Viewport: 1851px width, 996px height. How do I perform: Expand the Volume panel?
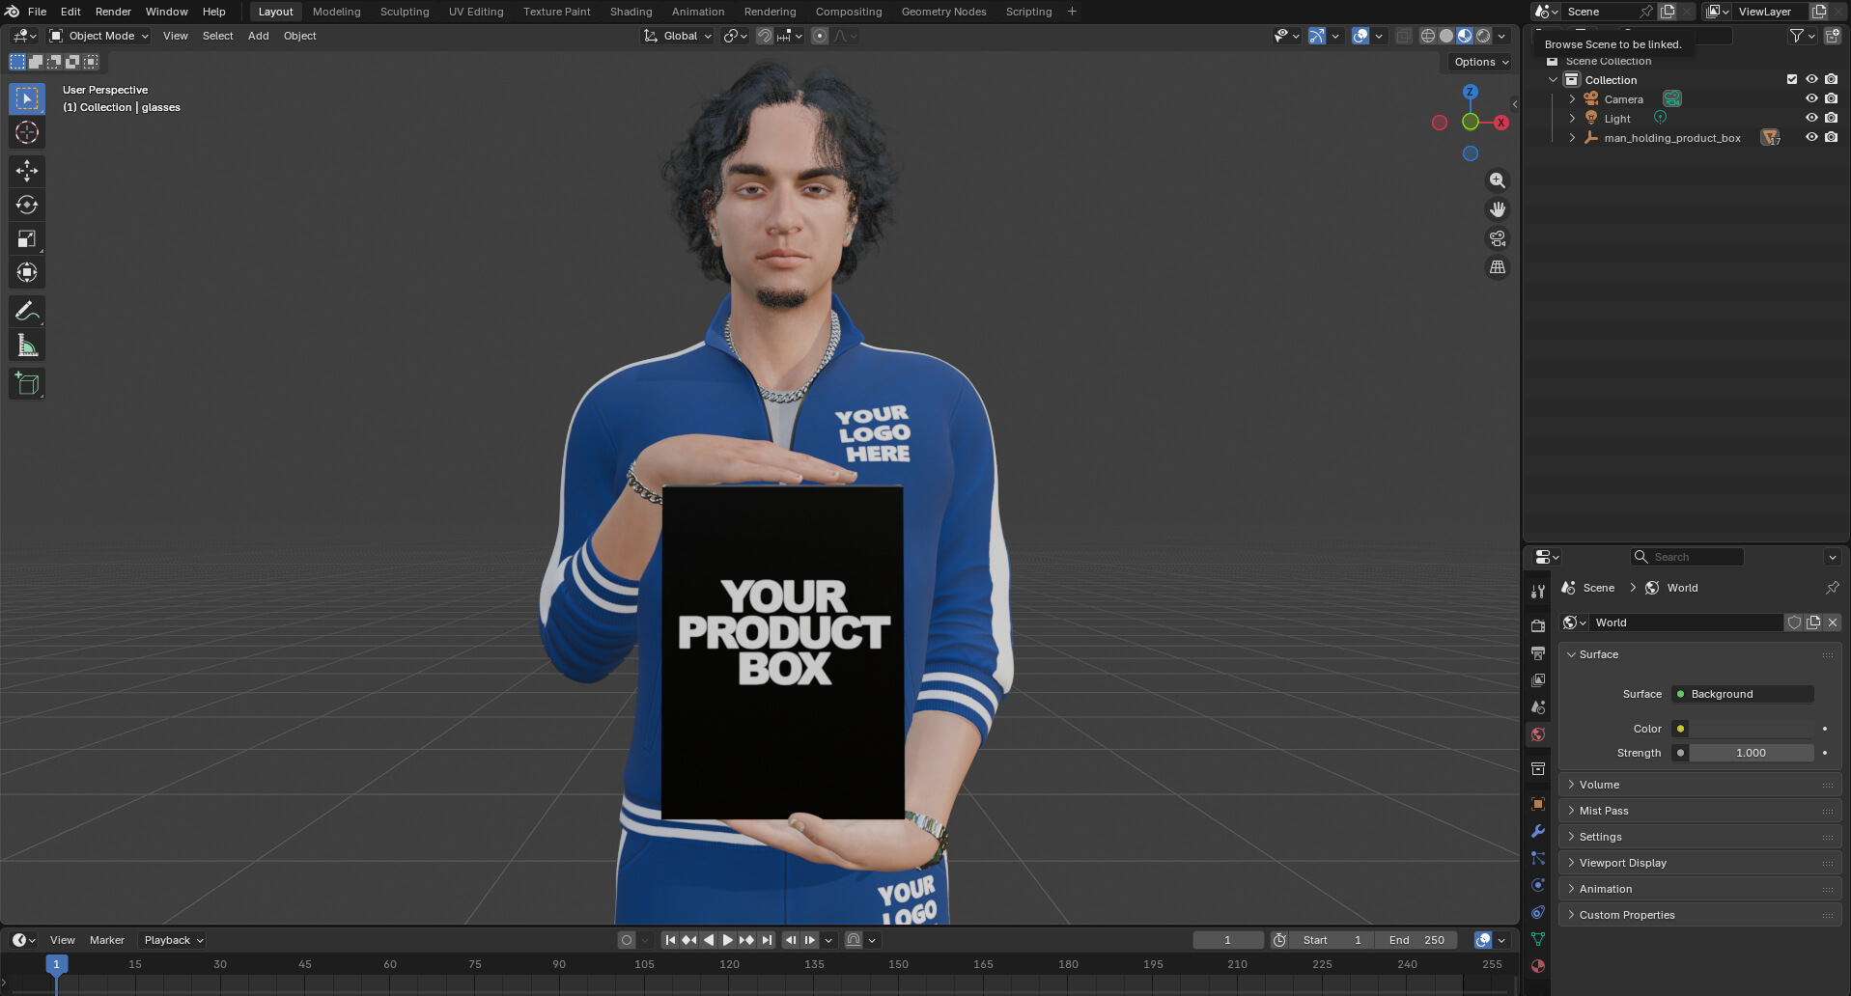1699,785
